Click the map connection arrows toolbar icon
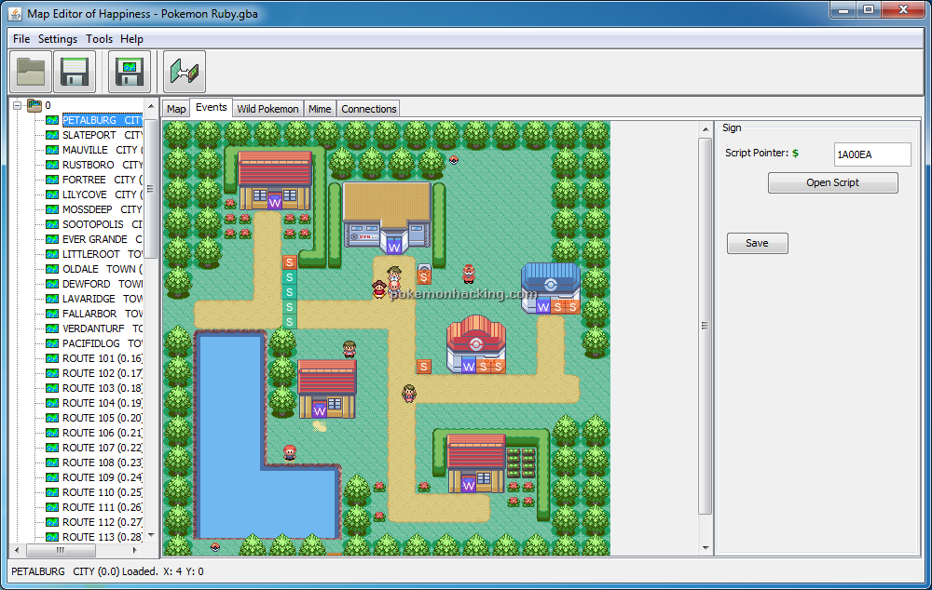This screenshot has width=932, height=590. [185, 72]
